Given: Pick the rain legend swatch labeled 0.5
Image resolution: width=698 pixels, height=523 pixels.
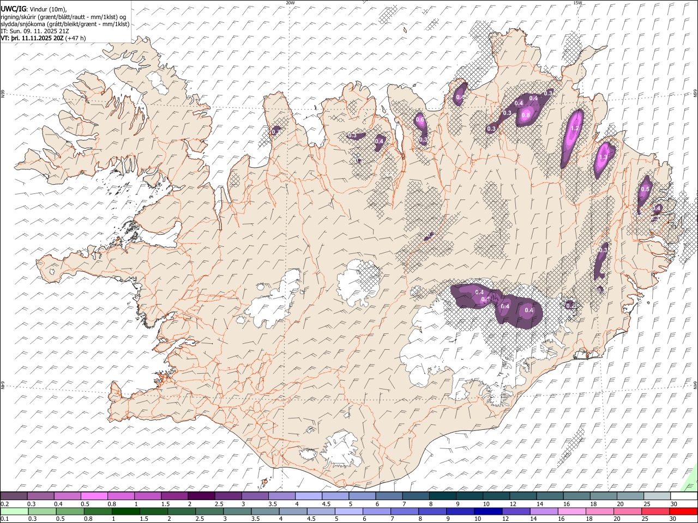Looking at the screenshot, I should pyautogui.click(x=70, y=511).
